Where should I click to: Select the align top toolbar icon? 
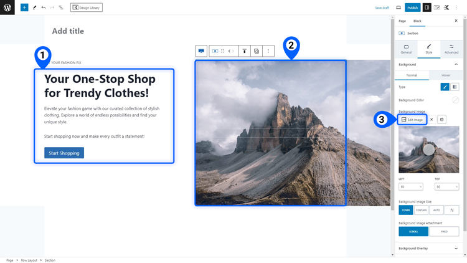click(245, 51)
